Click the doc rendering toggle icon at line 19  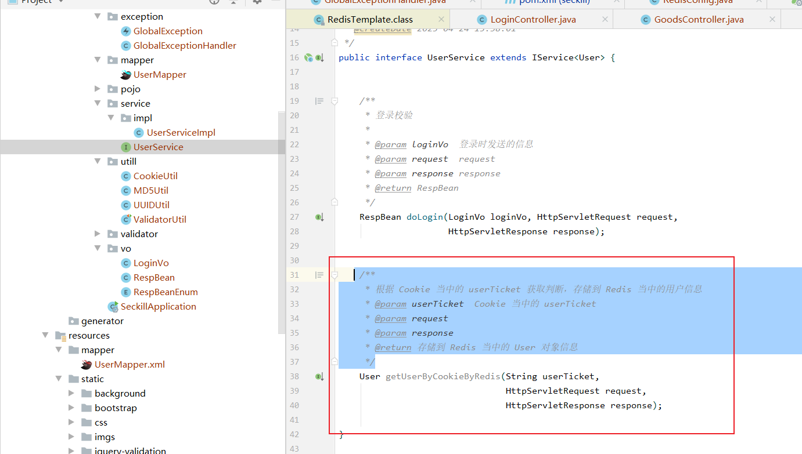click(319, 101)
